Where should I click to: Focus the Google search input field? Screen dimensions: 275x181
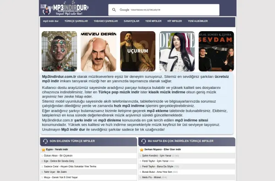tap(164, 10)
